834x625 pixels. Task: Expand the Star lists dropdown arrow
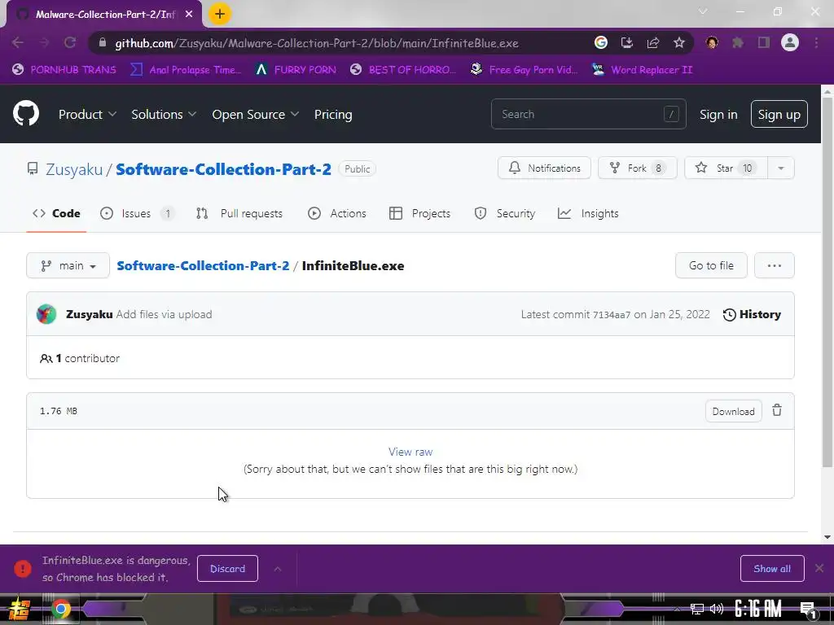point(781,168)
